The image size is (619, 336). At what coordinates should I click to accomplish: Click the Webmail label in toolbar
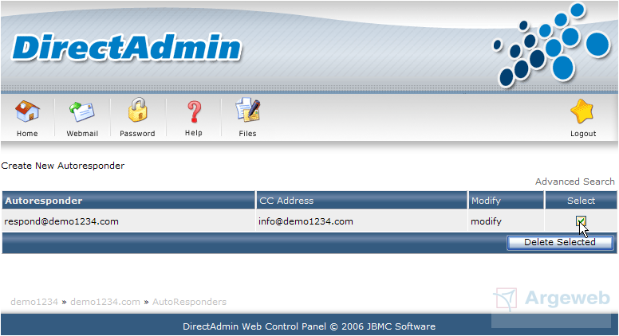(82, 134)
